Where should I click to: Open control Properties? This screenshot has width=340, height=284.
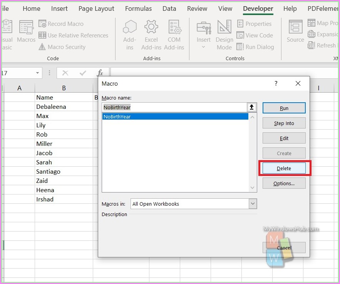[254, 24]
